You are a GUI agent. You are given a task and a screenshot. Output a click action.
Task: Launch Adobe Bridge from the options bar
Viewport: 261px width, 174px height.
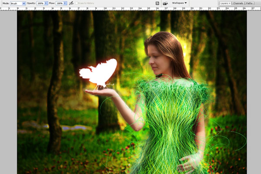coord(165,3)
